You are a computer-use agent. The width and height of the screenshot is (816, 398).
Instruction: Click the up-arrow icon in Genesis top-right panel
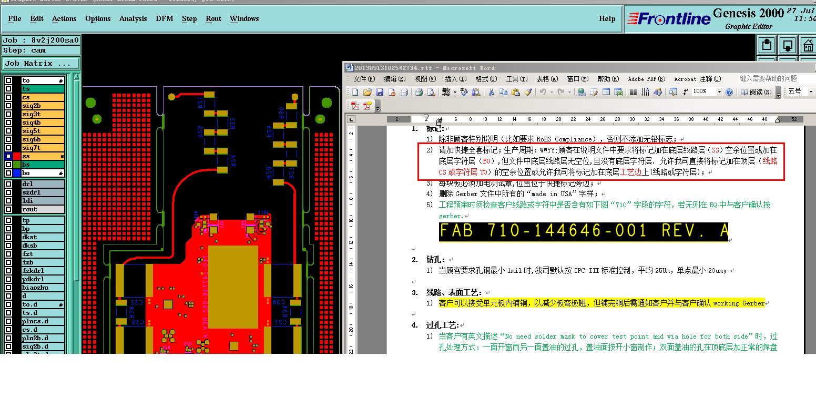click(767, 45)
